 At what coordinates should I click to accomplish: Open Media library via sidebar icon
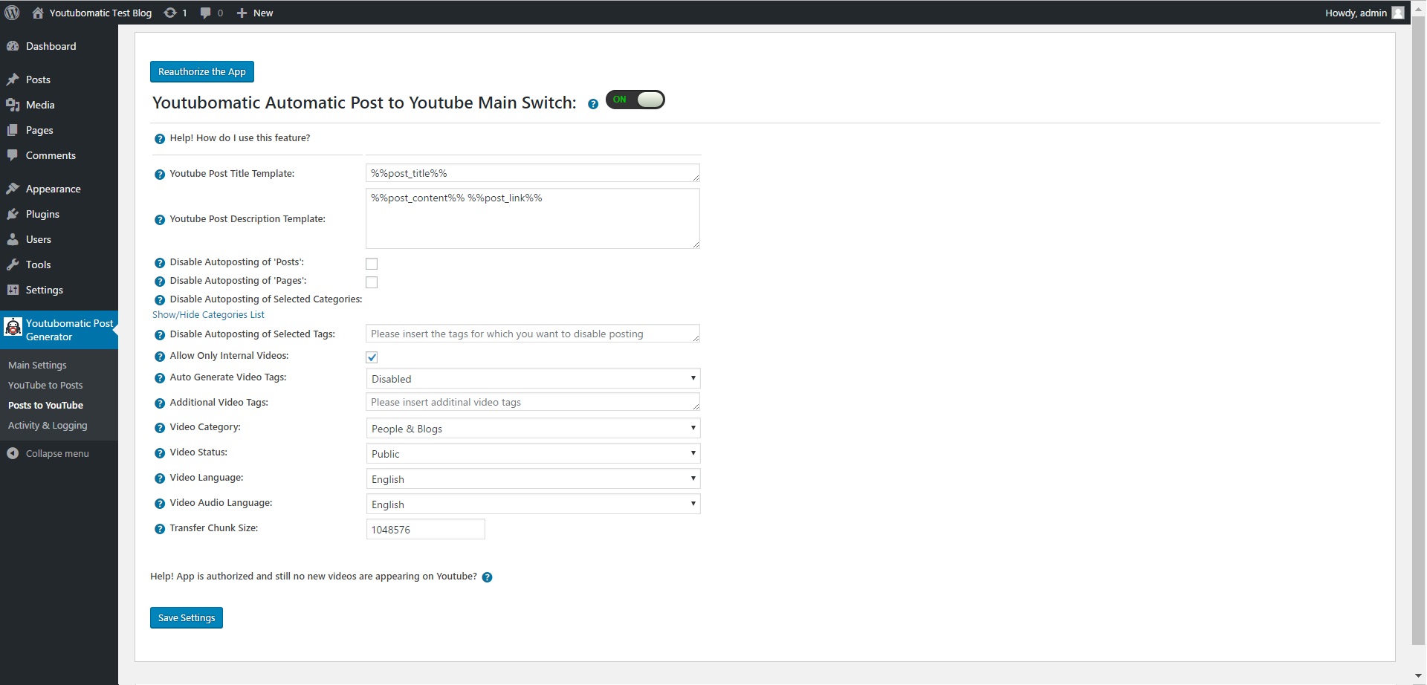coord(13,105)
